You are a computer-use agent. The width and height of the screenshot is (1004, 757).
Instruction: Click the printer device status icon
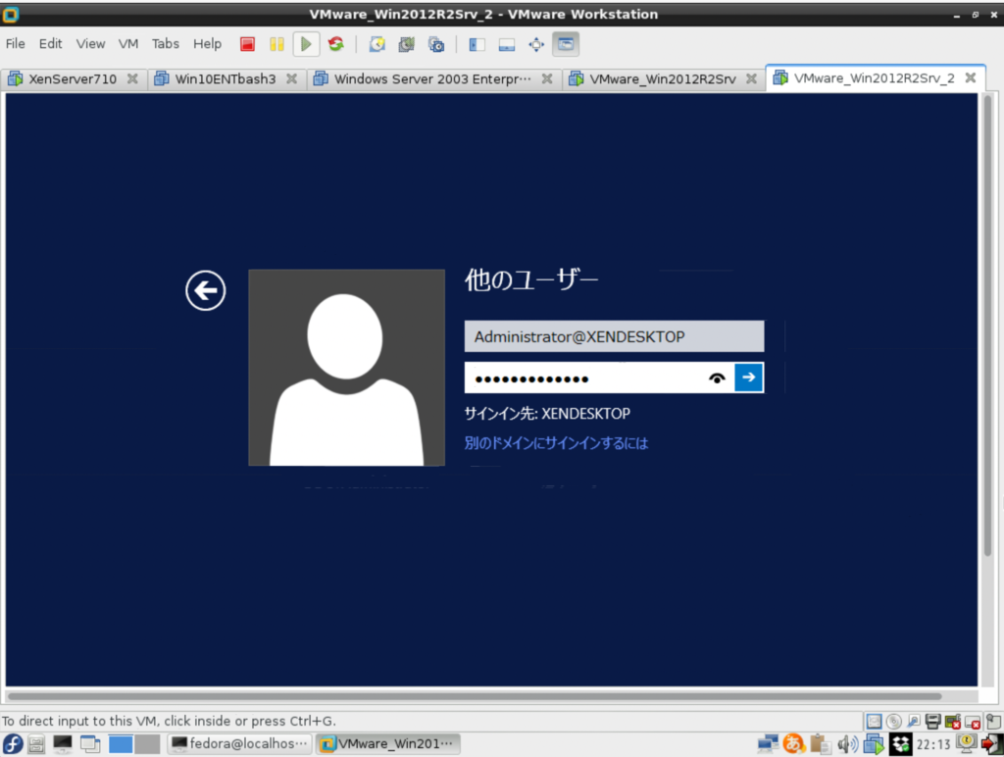pos(933,722)
